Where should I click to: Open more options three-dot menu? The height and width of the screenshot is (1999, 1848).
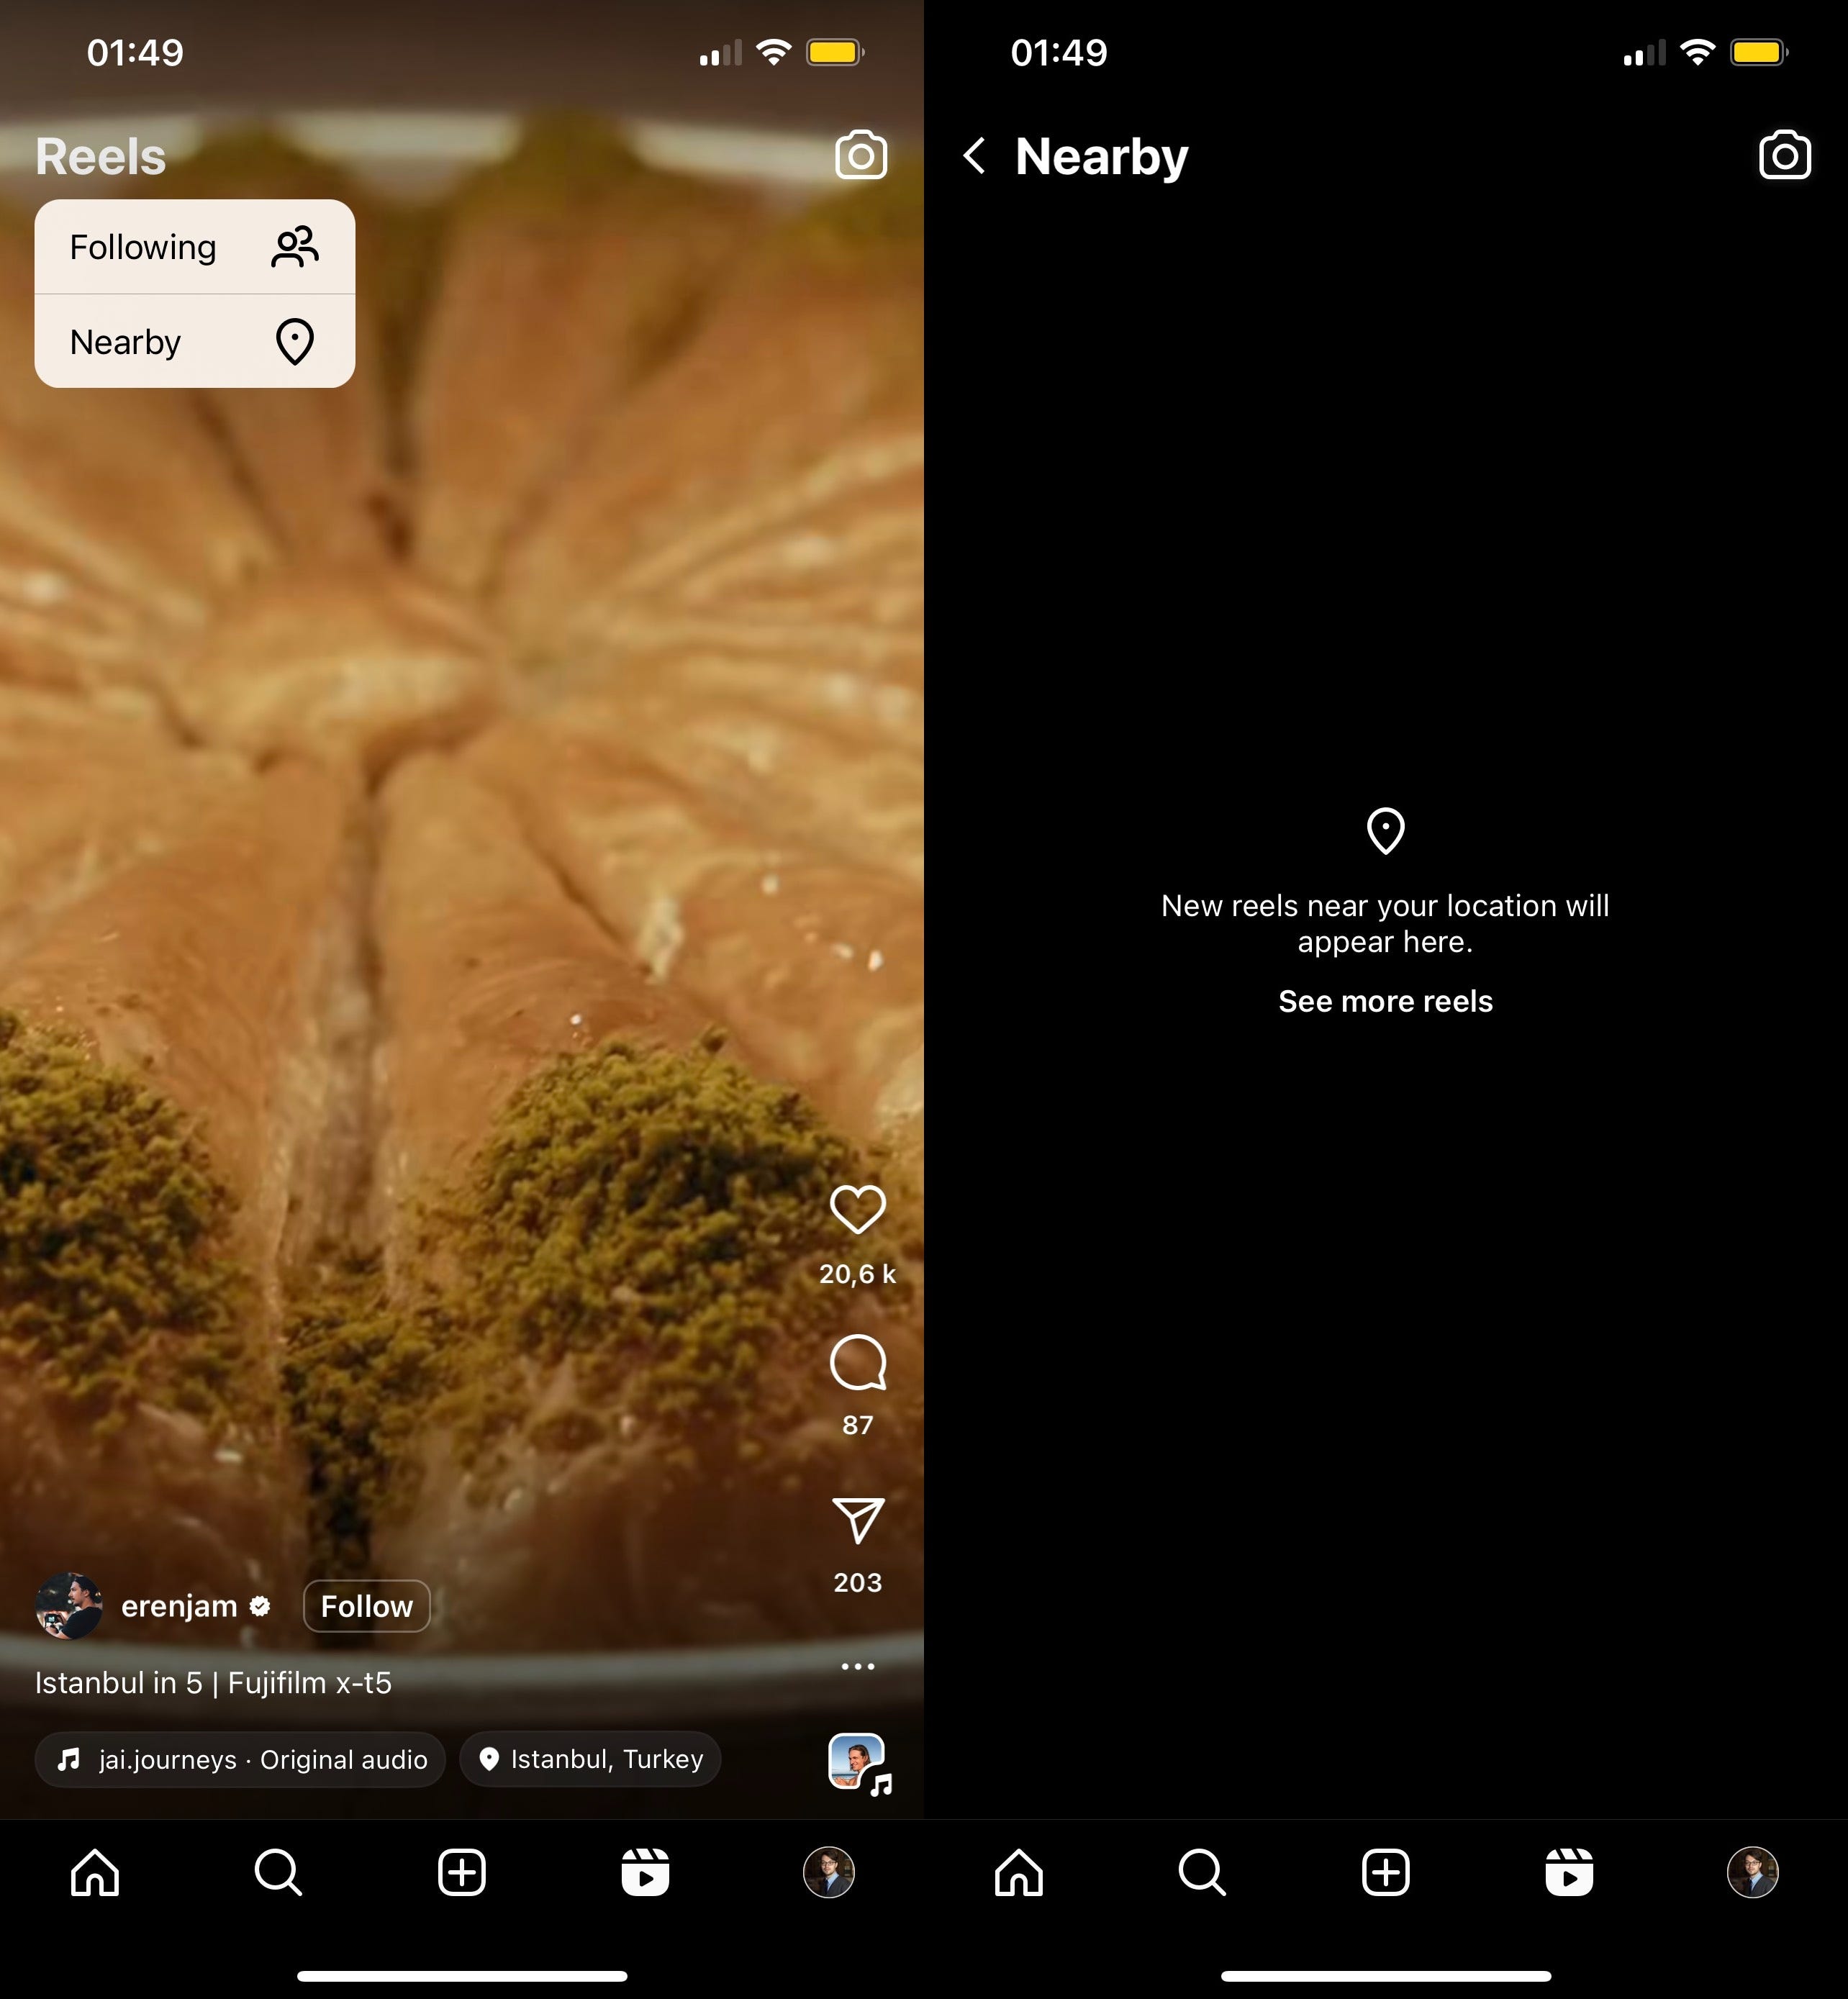pyautogui.click(x=858, y=1666)
